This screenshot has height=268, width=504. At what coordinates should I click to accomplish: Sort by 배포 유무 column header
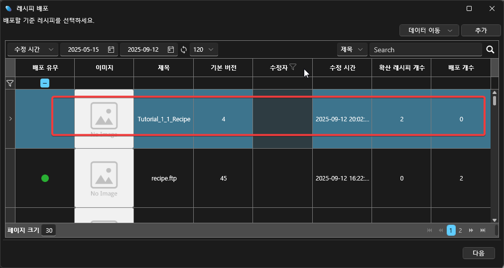(x=45, y=68)
